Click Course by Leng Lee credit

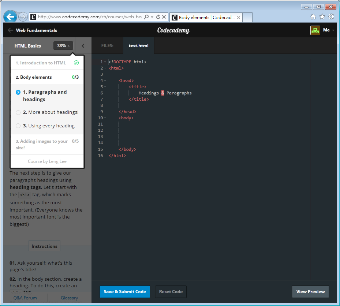(x=47, y=161)
